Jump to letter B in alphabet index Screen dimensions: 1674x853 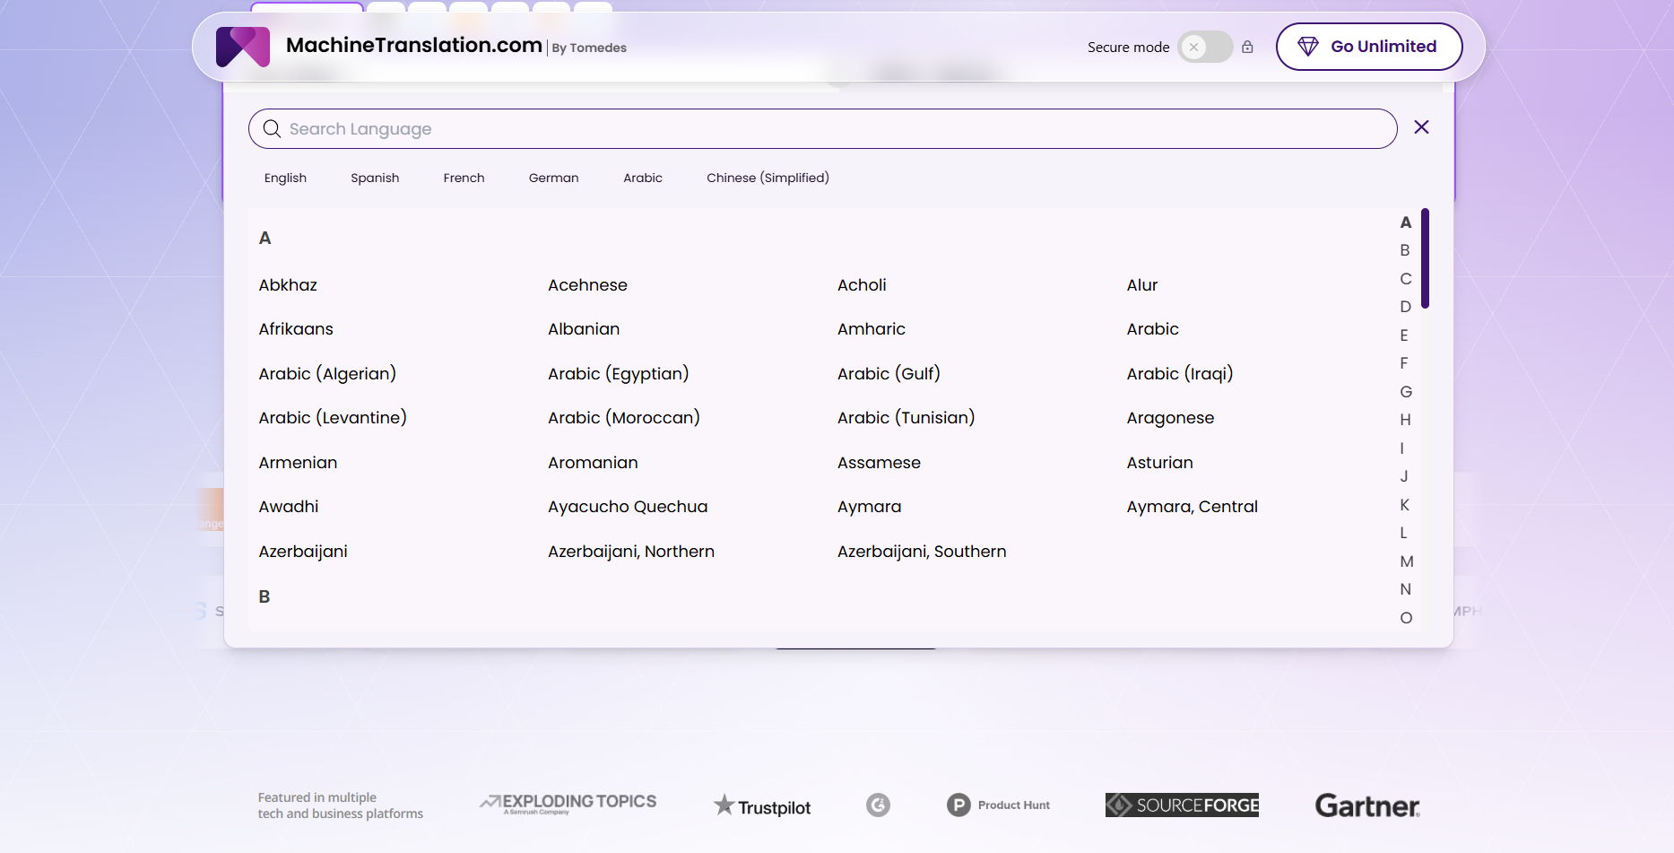[1405, 250]
